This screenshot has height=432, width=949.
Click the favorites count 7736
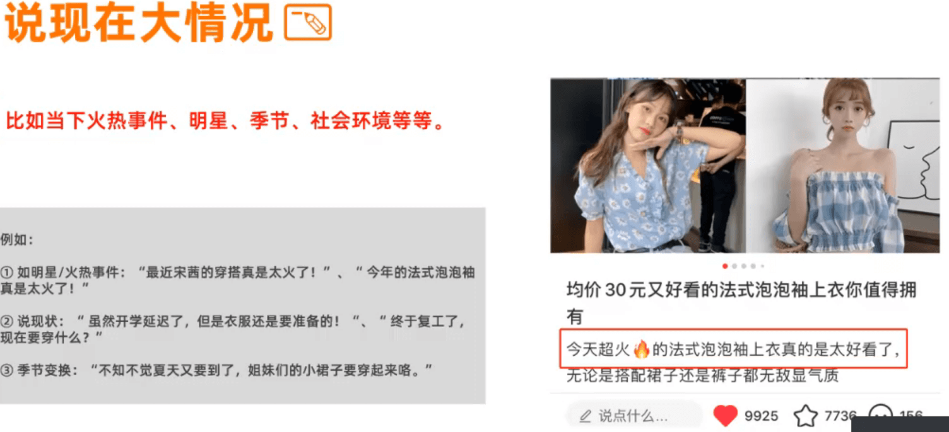click(840, 416)
